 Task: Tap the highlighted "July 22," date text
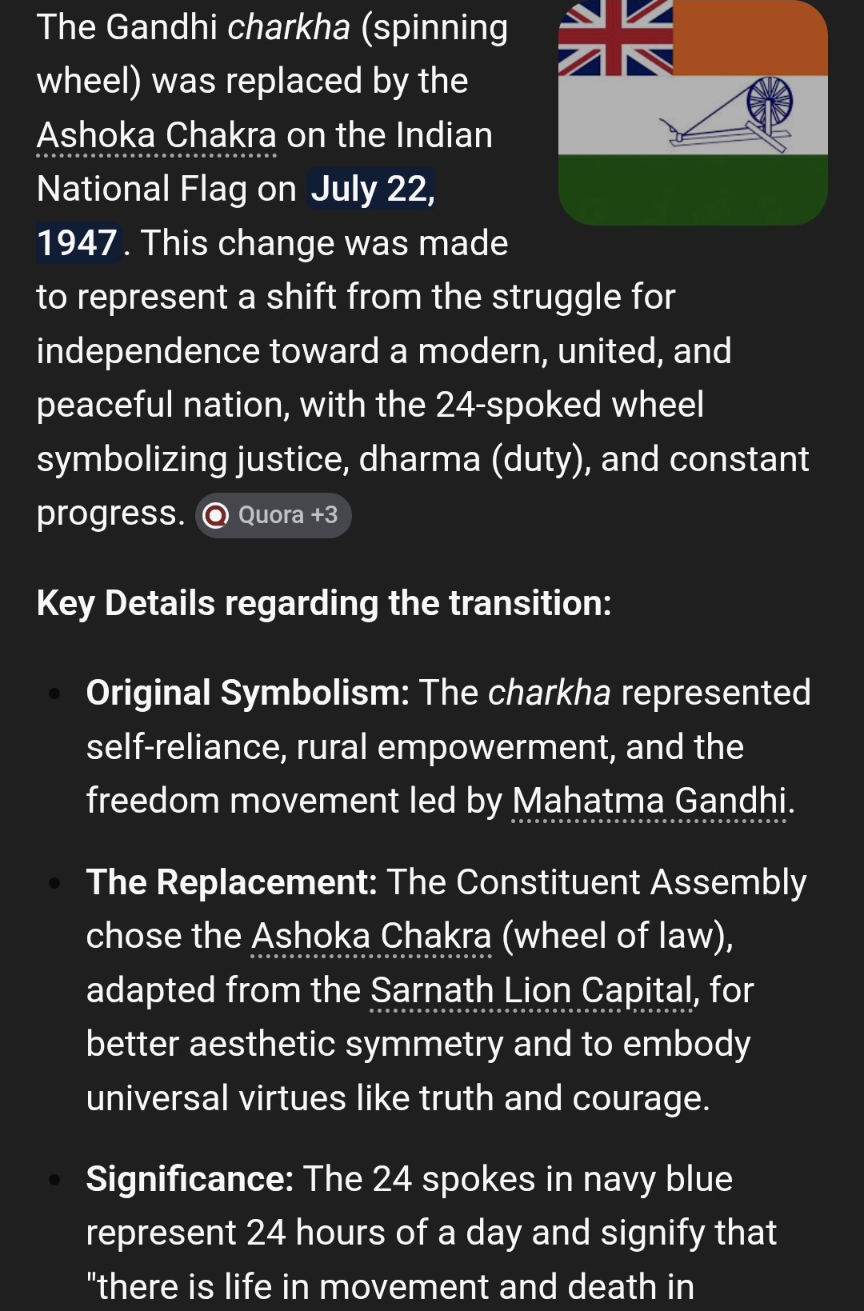(372, 189)
